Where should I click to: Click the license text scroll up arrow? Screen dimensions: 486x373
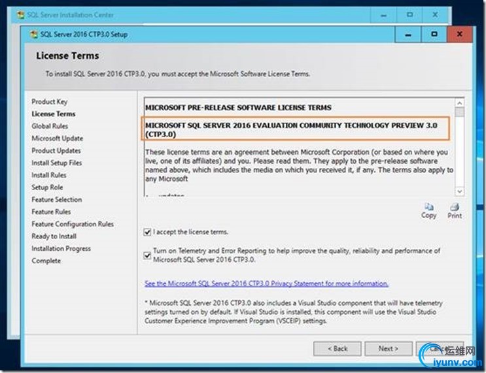460,103
